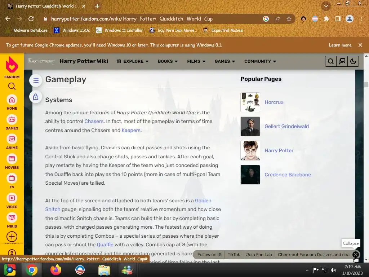
Task: Search the Harry Potter Wiki magnifier
Action: pyautogui.click(x=331, y=61)
